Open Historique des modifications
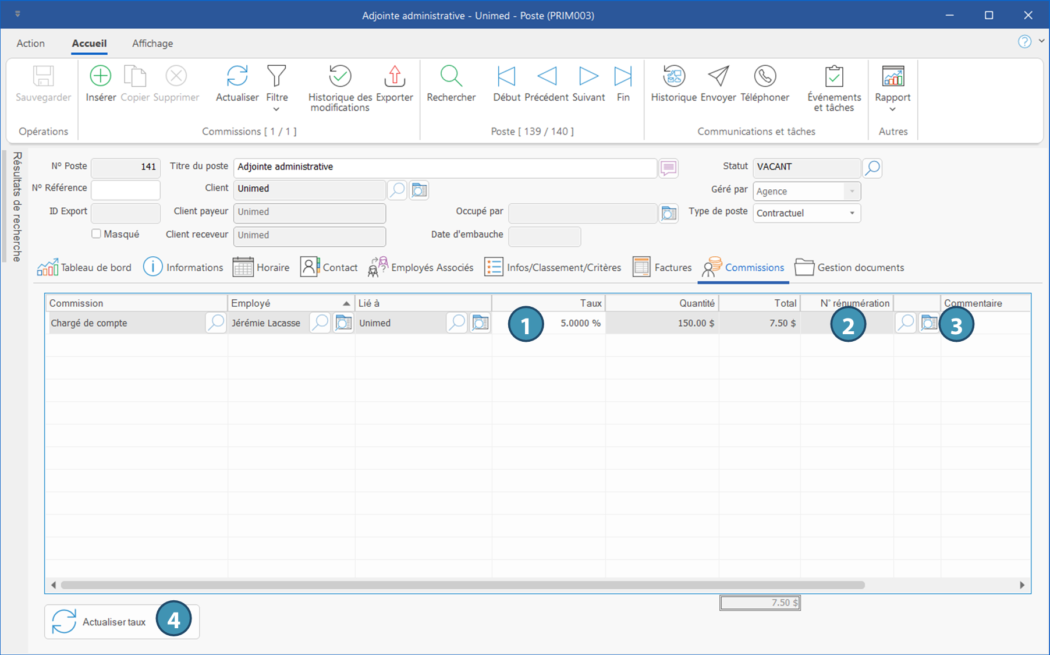This screenshot has width=1050, height=655. tap(340, 76)
